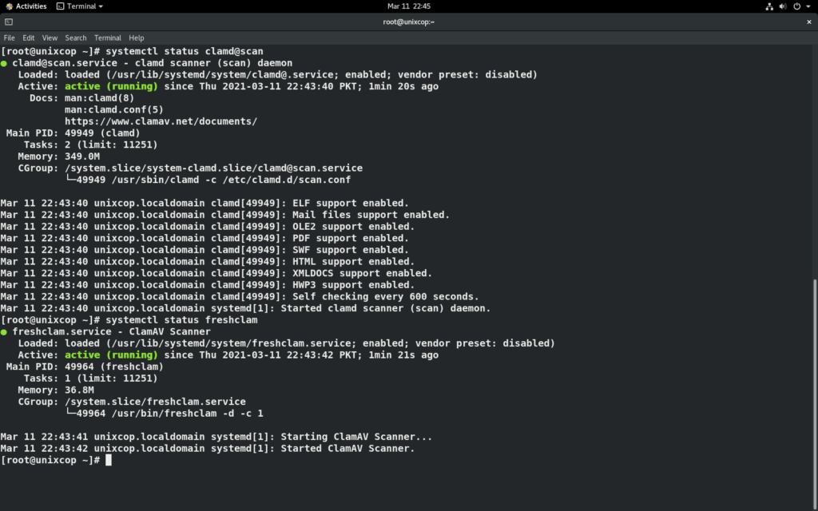Click "Starting ClamAV Scanner..." log line
Image resolution: width=818 pixels, height=511 pixels.
tap(356, 437)
